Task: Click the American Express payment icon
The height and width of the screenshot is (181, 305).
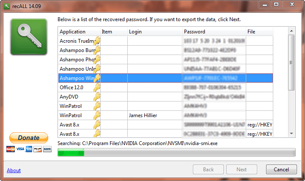Action: point(29,149)
